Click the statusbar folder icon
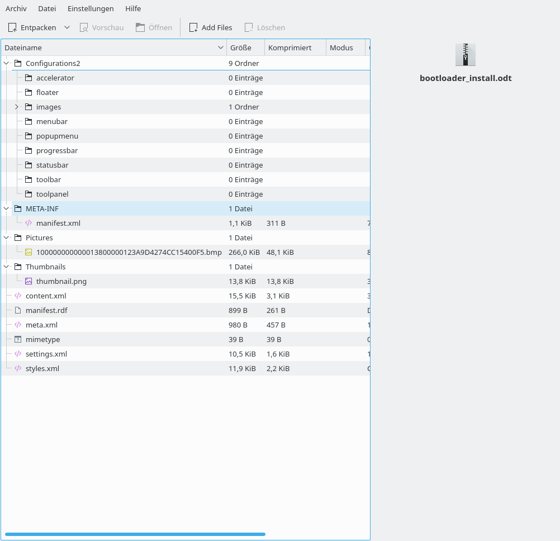560x541 pixels. (x=29, y=165)
